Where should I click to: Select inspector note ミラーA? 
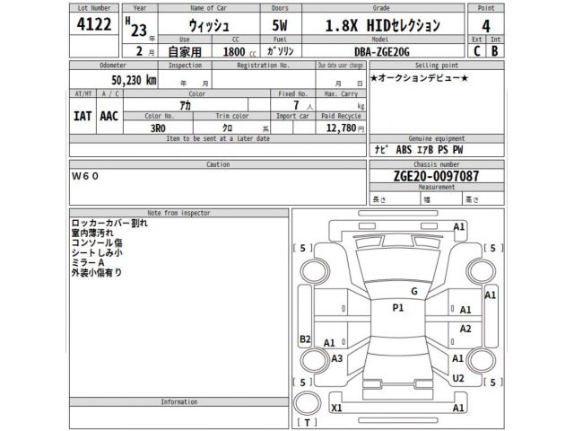click(88, 262)
